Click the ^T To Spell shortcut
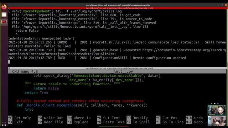228x128 pixels. point(138,122)
